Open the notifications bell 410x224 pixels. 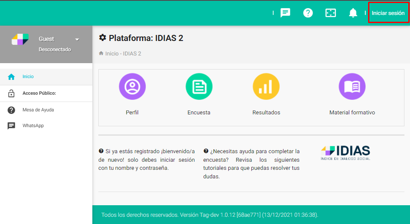[353, 13]
